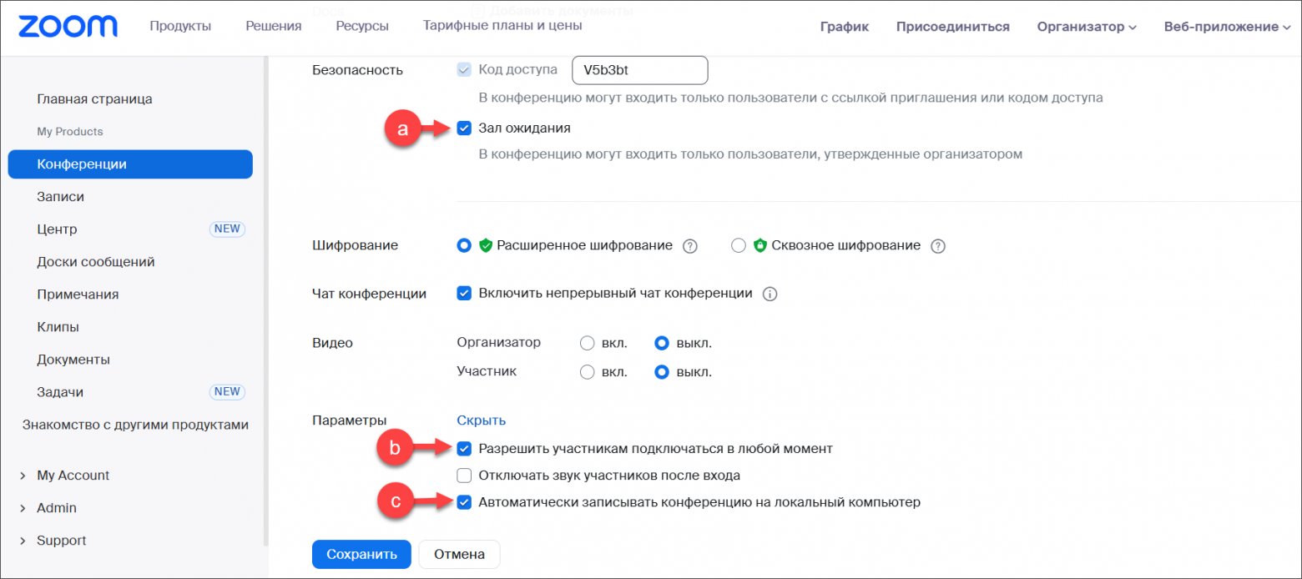The image size is (1302, 579).
Task: Open the info tooltip next to continuous chat
Action: (770, 294)
